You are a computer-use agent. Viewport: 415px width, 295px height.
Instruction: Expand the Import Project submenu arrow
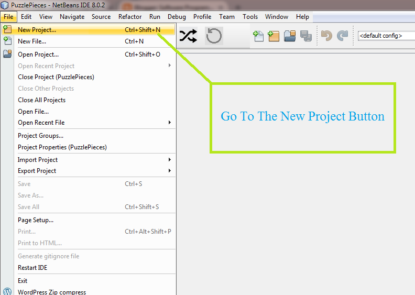(170, 159)
